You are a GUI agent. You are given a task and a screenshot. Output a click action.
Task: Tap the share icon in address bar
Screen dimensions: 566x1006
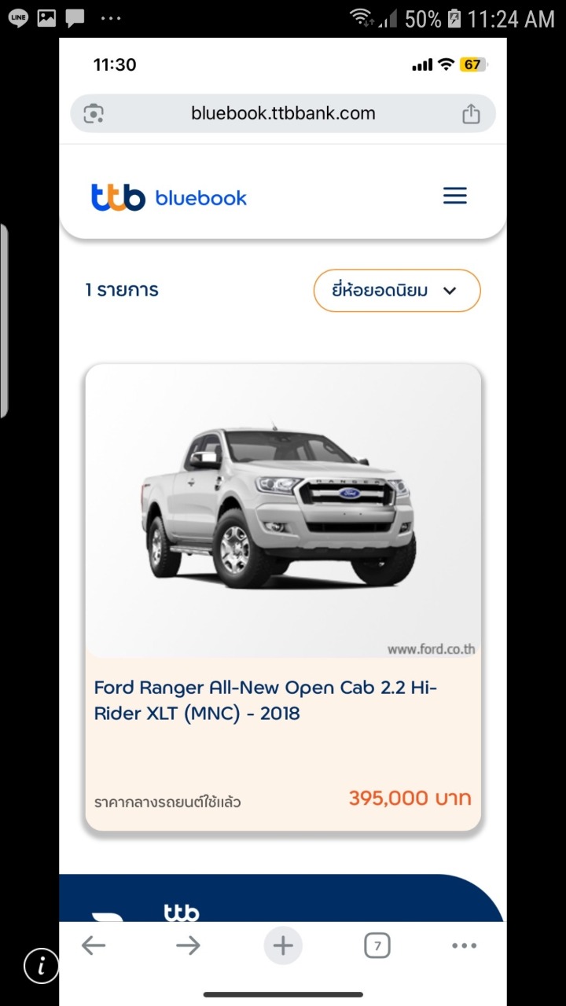(x=471, y=113)
